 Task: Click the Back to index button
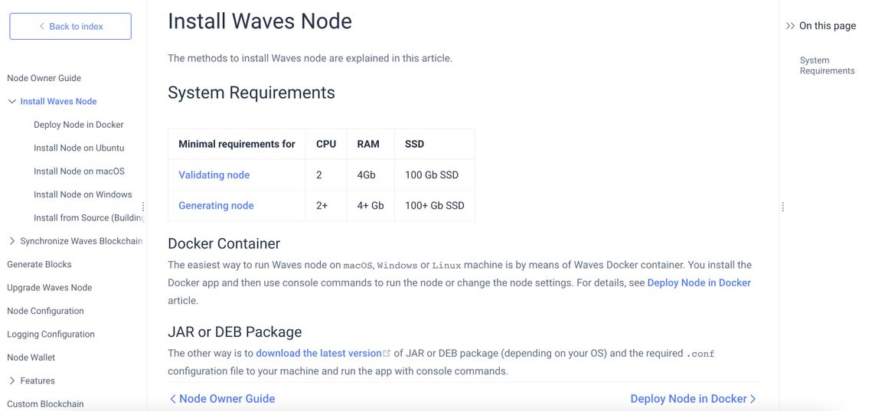click(70, 27)
